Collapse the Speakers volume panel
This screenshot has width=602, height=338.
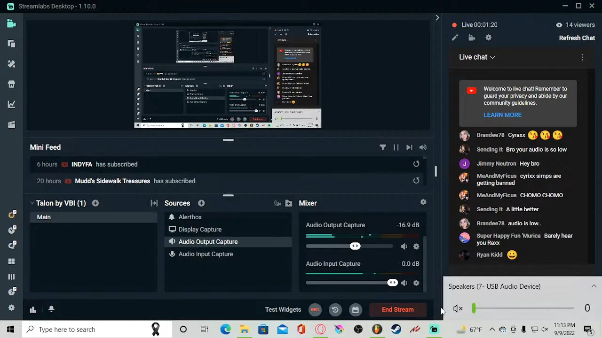pyautogui.click(x=594, y=286)
